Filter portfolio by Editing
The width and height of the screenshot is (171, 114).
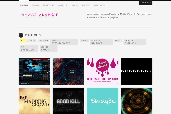43,40
